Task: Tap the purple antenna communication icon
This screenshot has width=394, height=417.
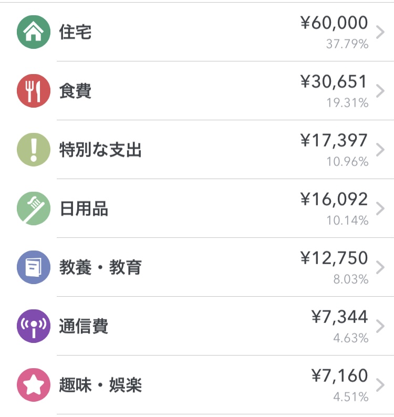Action: pos(34,326)
